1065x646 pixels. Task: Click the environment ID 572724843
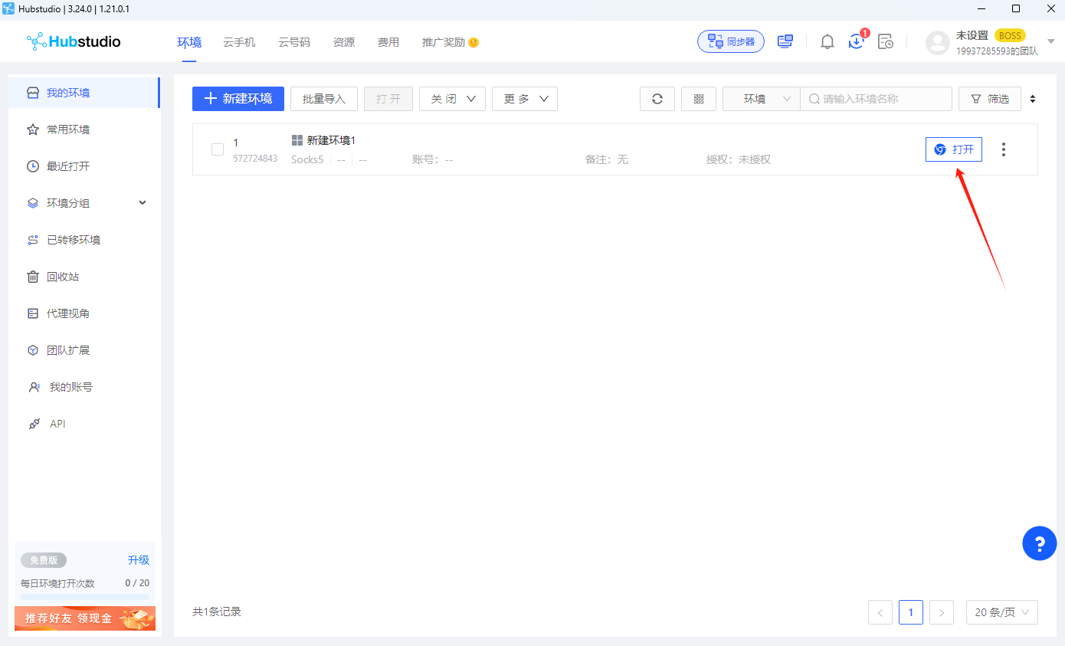point(255,159)
